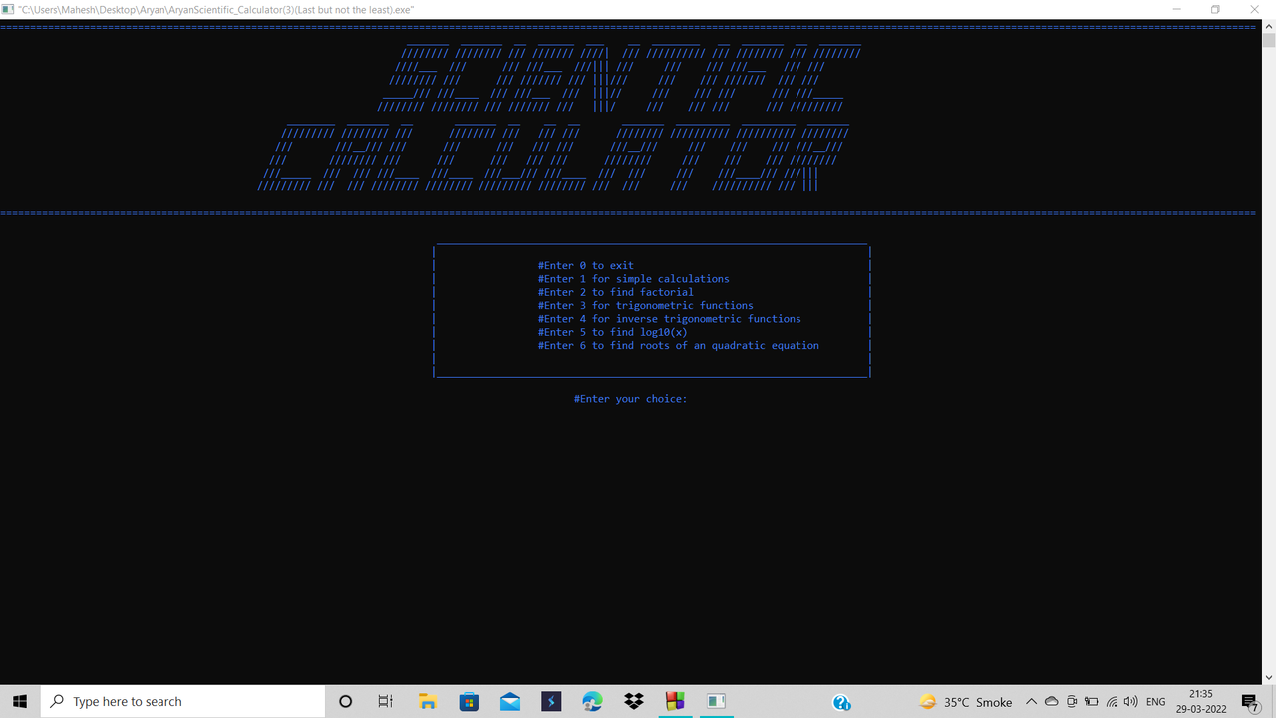This screenshot has width=1276, height=718.
Task: Open the dark blue app icon left of Edge
Action: click(x=551, y=701)
